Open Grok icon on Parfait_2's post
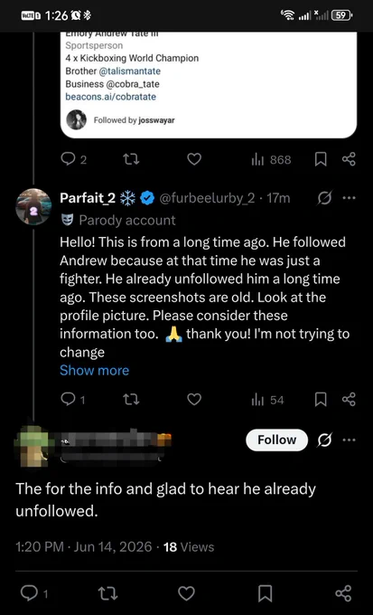Screen dimensions: 373x615 click(x=326, y=198)
